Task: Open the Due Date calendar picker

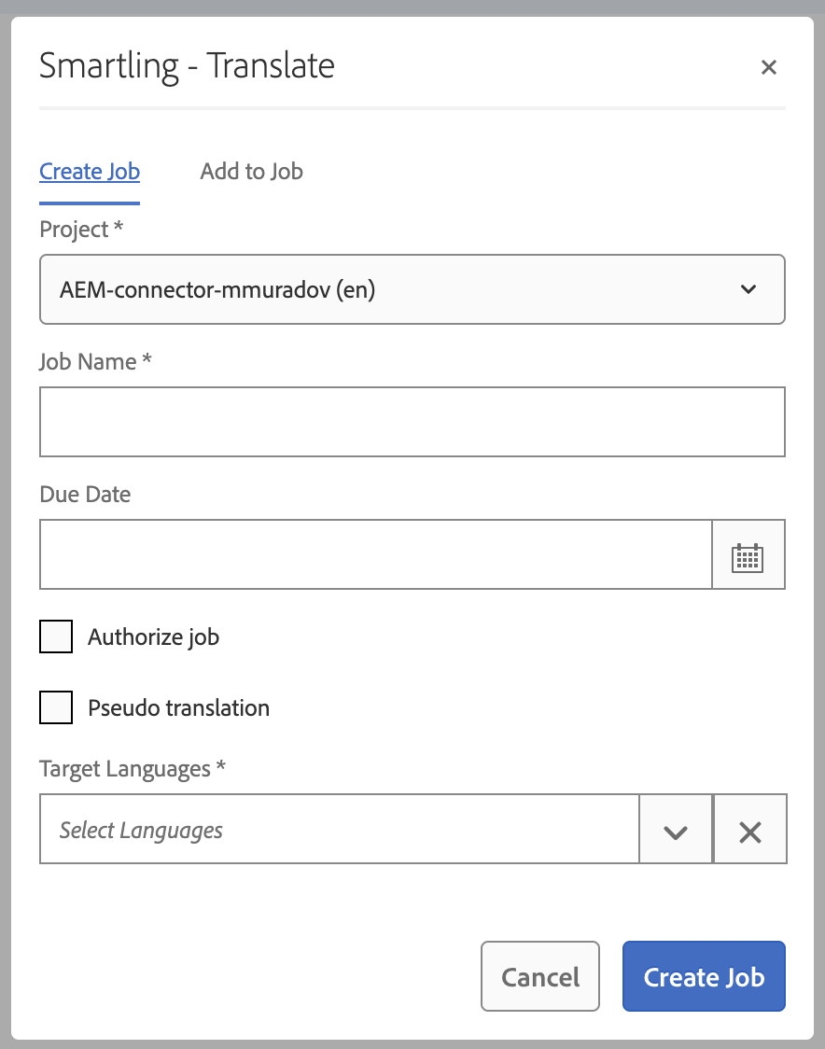Action: (748, 555)
